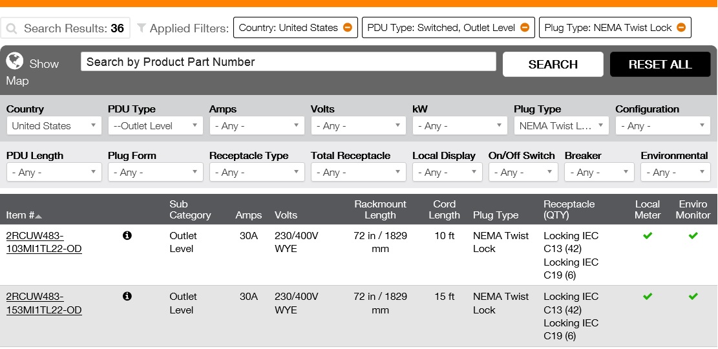Viewport: 718px width, 349px height.
Task: Click the Show Map globe icon
Action: click(x=15, y=61)
